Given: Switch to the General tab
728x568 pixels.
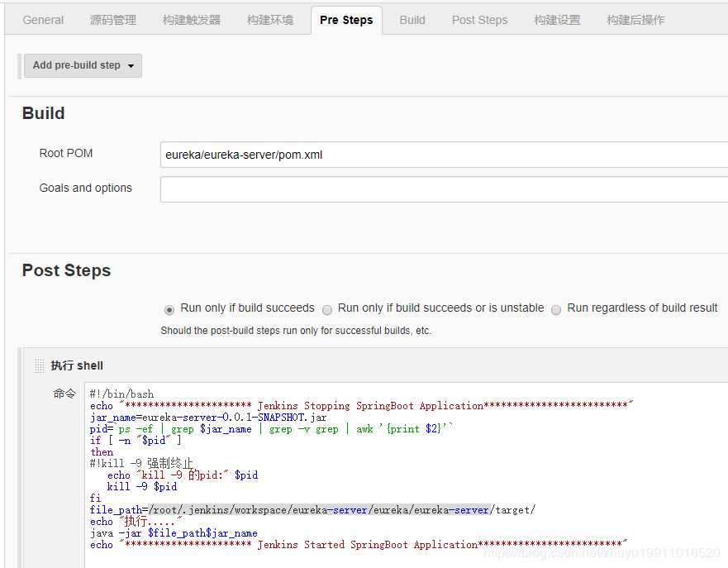Looking at the screenshot, I should point(43,20).
